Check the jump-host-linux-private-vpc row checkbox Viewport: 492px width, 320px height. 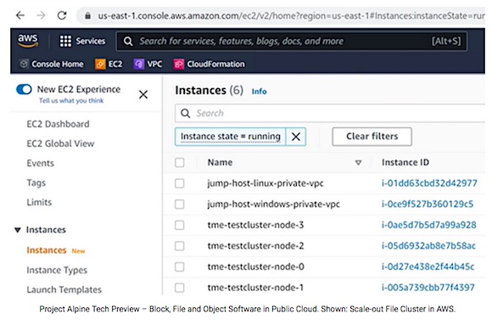pyautogui.click(x=180, y=183)
